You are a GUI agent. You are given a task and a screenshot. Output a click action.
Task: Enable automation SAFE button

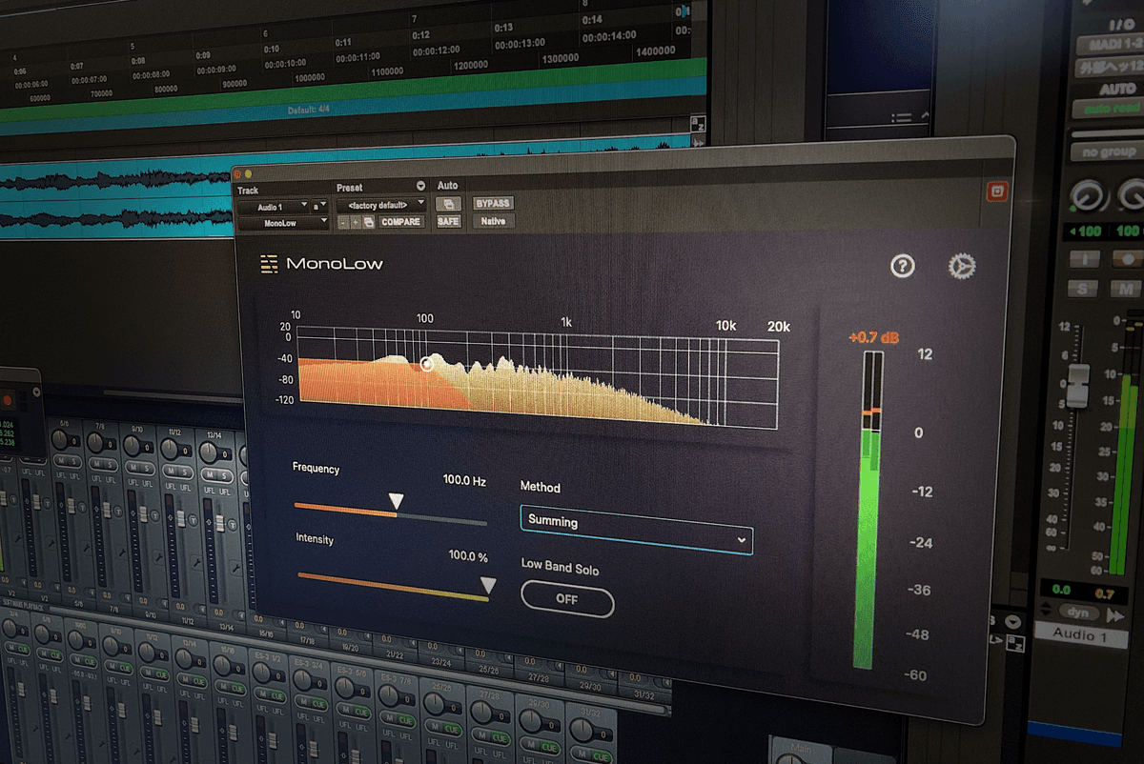tap(448, 221)
